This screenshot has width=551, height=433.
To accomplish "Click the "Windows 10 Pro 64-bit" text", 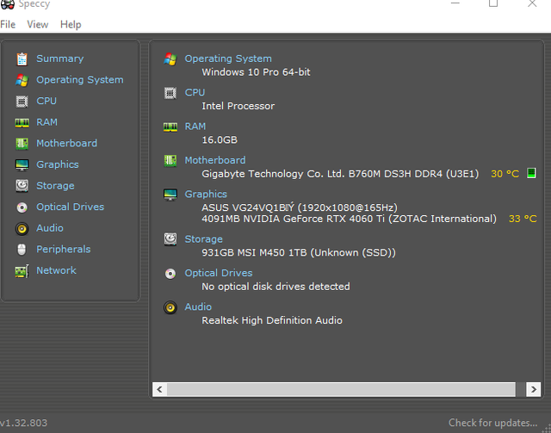I will [x=256, y=72].
